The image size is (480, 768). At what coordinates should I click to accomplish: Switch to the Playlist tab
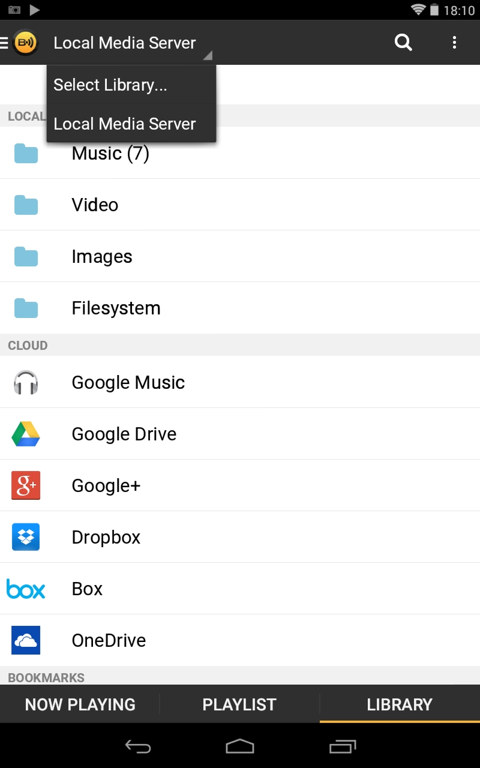pyautogui.click(x=239, y=704)
